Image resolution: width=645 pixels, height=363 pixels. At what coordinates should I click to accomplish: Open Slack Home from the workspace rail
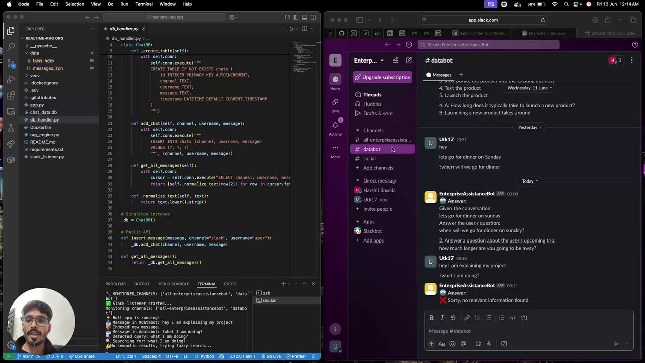click(x=335, y=82)
